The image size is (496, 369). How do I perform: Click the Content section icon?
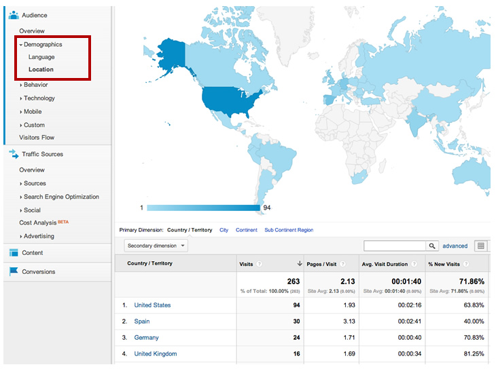tap(14, 252)
